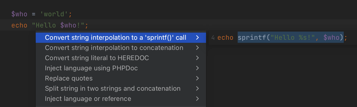Viewport: 357px width, 107px height.
Task: Apply the 'Replace quotes' intention
Action: click(69, 78)
